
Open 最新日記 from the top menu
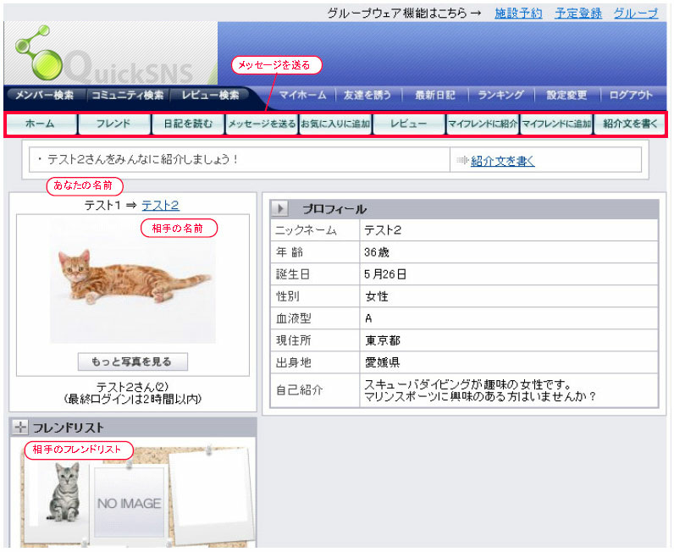[434, 96]
